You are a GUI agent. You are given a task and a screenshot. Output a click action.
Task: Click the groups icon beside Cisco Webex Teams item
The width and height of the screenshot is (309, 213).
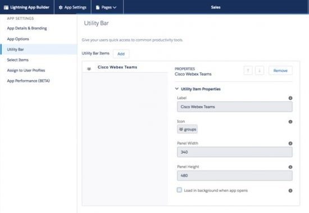pyautogui.click(x=89, y=68)
